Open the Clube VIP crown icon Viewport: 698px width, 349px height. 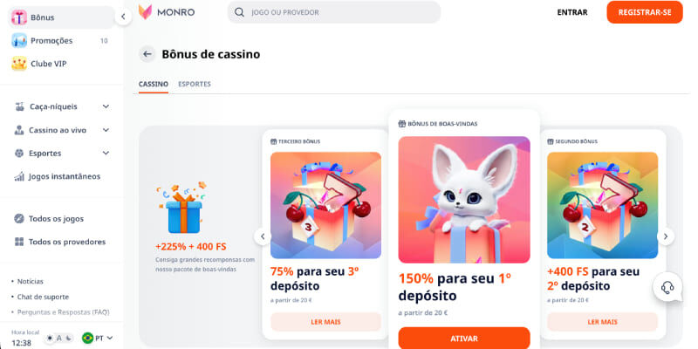pos(19,64)
